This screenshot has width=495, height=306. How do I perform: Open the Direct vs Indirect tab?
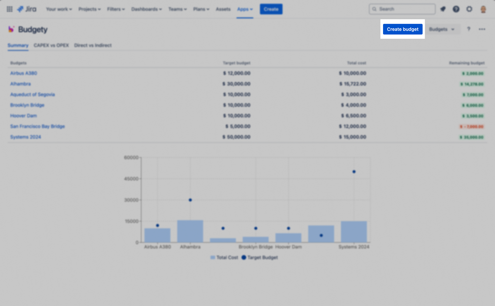tap(93, 45)
